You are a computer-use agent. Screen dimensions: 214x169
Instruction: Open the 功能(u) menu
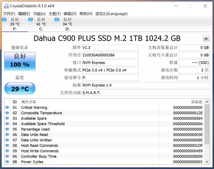(x=39, y=14)
